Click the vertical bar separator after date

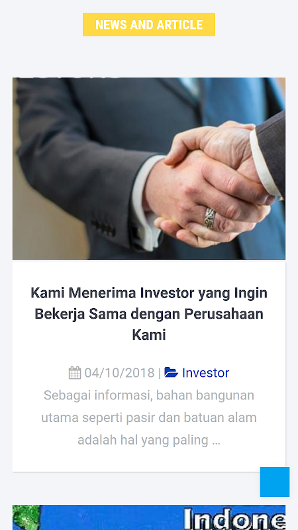click(x=160, y=373)
